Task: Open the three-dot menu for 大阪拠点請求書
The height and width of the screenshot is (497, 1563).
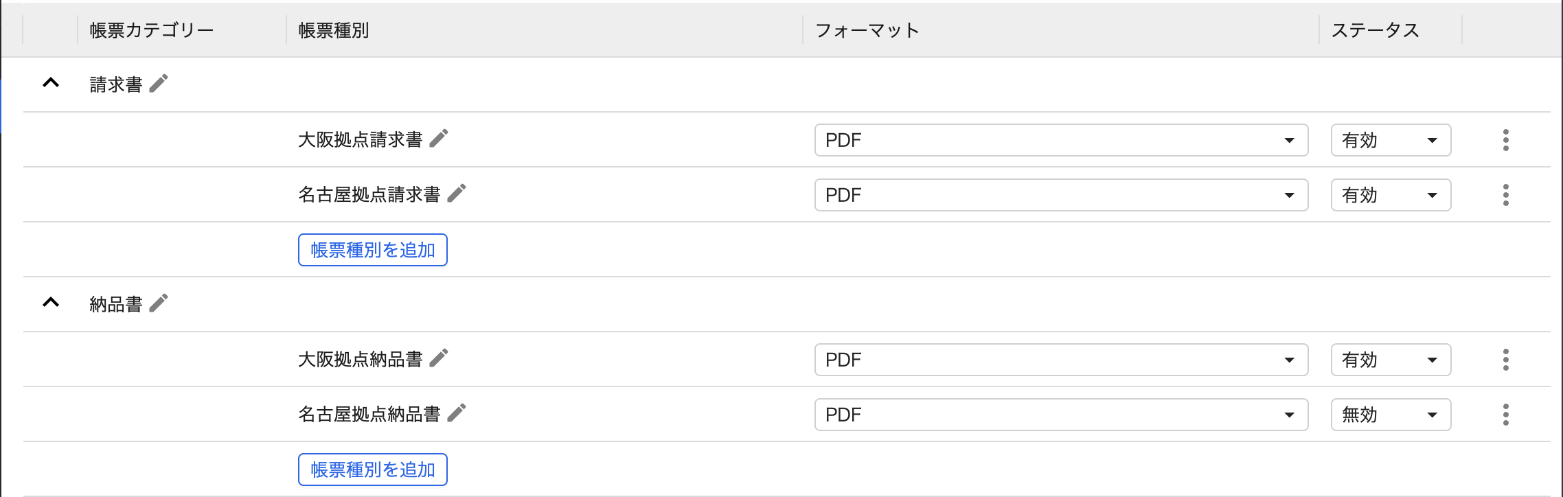Action: (1505, 140)
